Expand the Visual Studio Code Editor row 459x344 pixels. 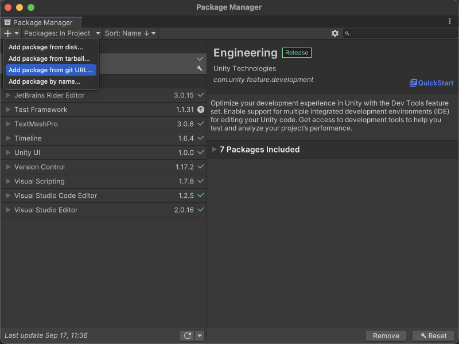(9, 196)
